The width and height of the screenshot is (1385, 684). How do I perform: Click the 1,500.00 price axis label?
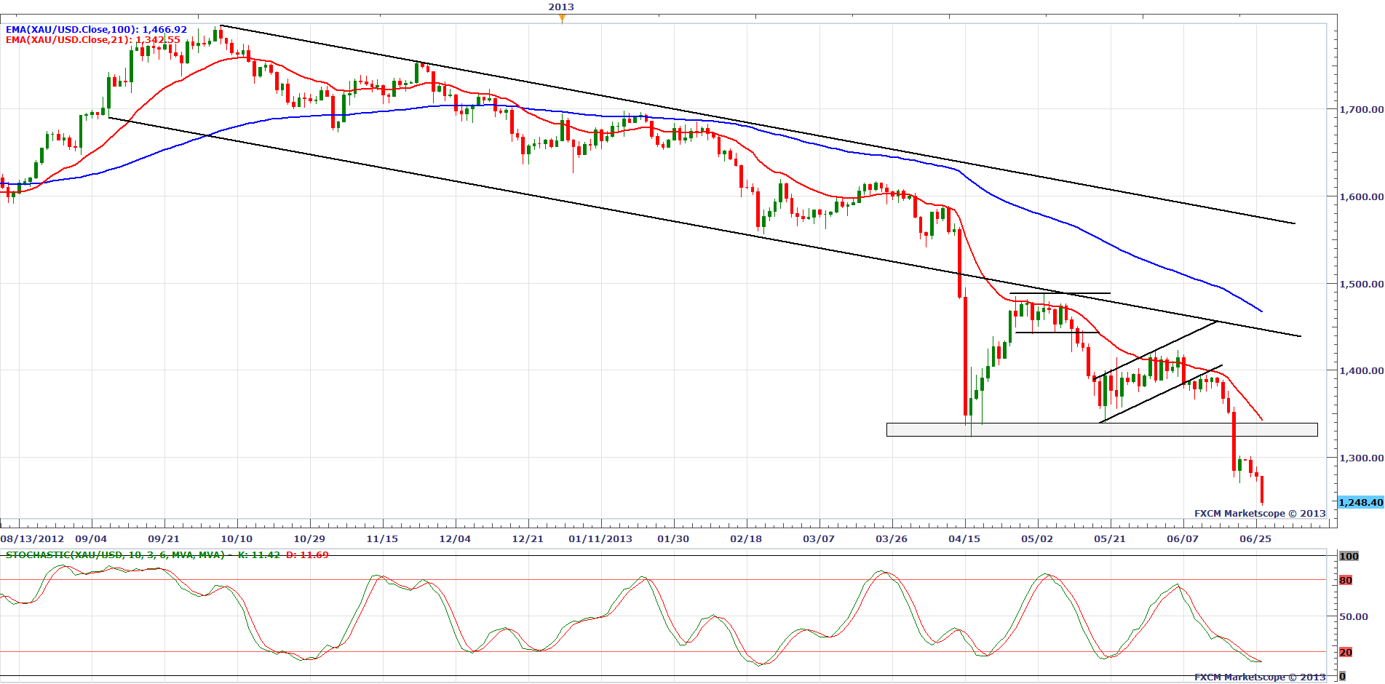coord(1361,285)
